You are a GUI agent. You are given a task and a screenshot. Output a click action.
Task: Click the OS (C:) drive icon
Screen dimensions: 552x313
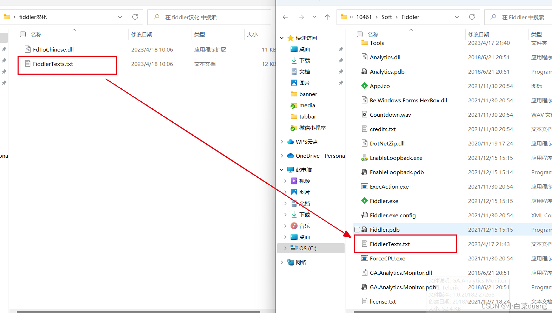pyautogui.click(x=294, y=248)
